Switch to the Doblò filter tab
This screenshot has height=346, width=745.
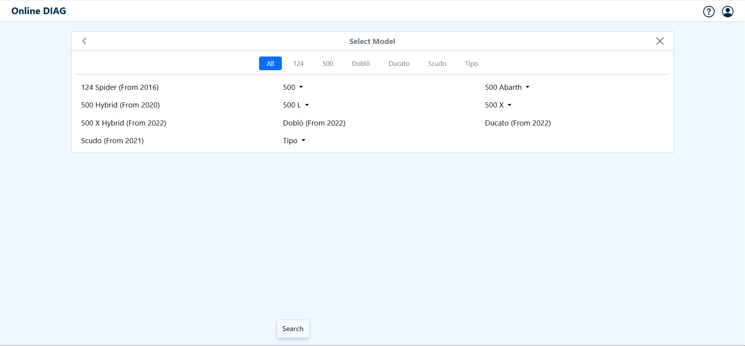coord(361,64)
